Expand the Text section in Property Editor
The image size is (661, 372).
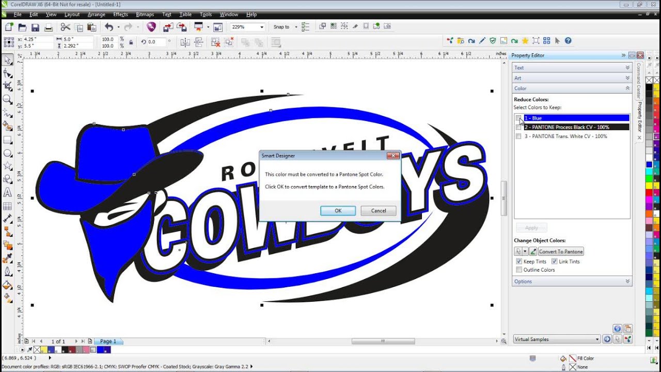pyautogui.click(x=572, y=68)
